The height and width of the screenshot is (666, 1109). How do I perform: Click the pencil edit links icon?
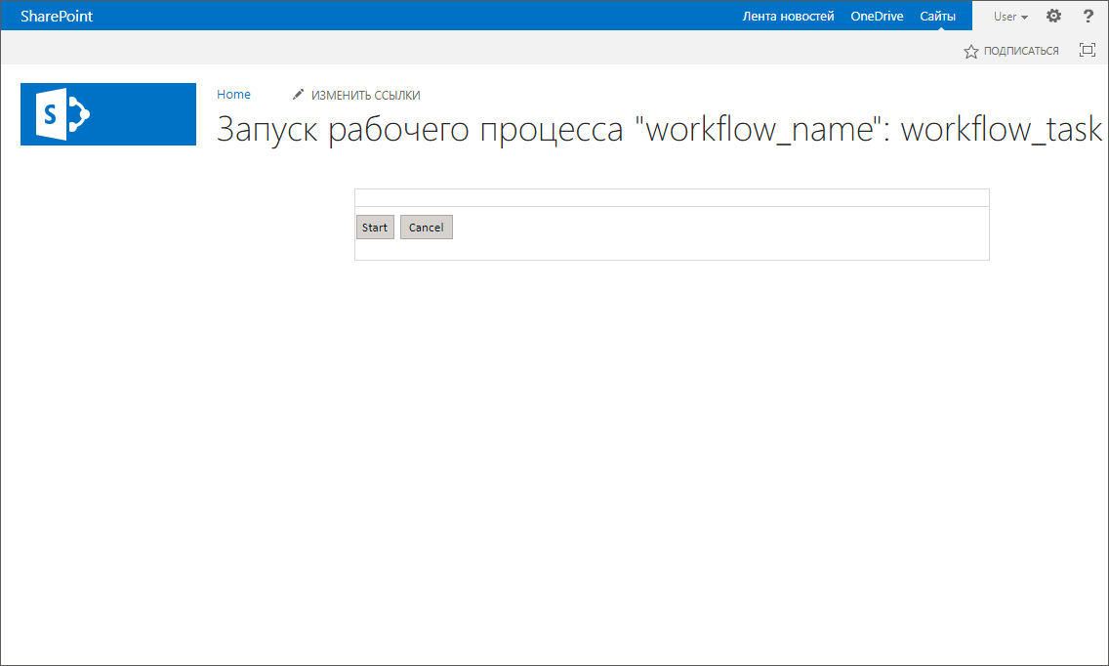(x=299, y=95)
